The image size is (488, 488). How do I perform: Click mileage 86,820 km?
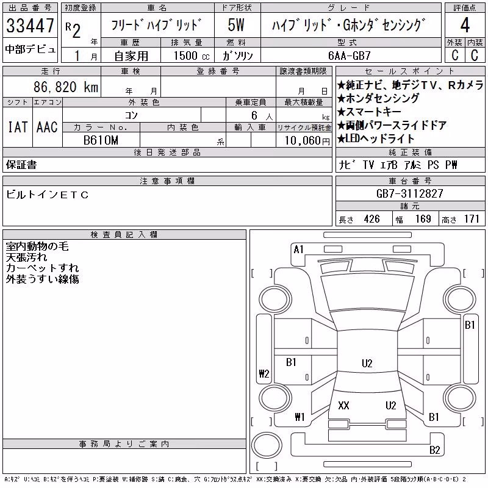(66, 87)
